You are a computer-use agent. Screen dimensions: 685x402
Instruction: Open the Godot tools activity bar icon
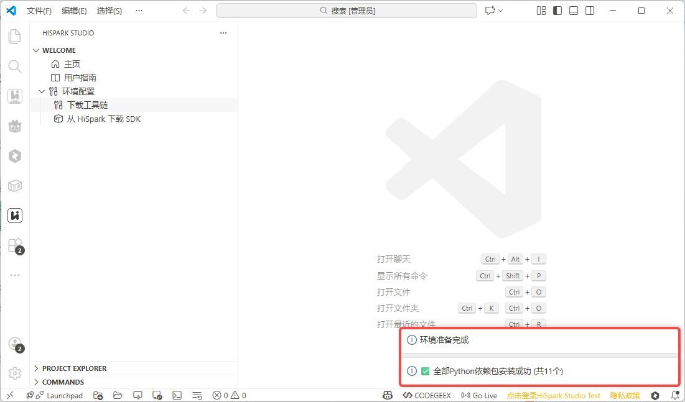point(15,126)
